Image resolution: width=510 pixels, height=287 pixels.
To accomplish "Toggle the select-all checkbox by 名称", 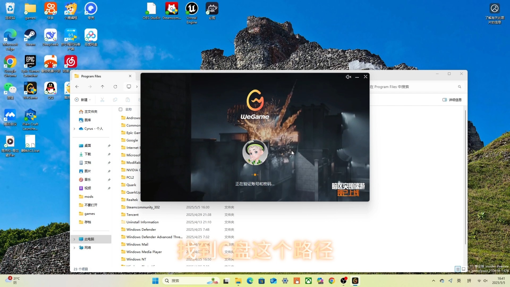I will [x=120, y=109].
